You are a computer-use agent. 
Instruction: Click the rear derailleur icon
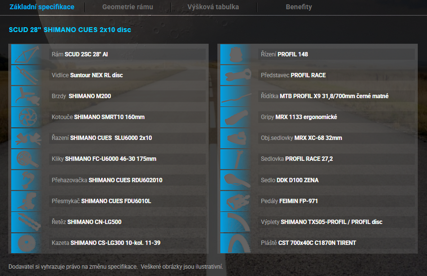(26, 180)
